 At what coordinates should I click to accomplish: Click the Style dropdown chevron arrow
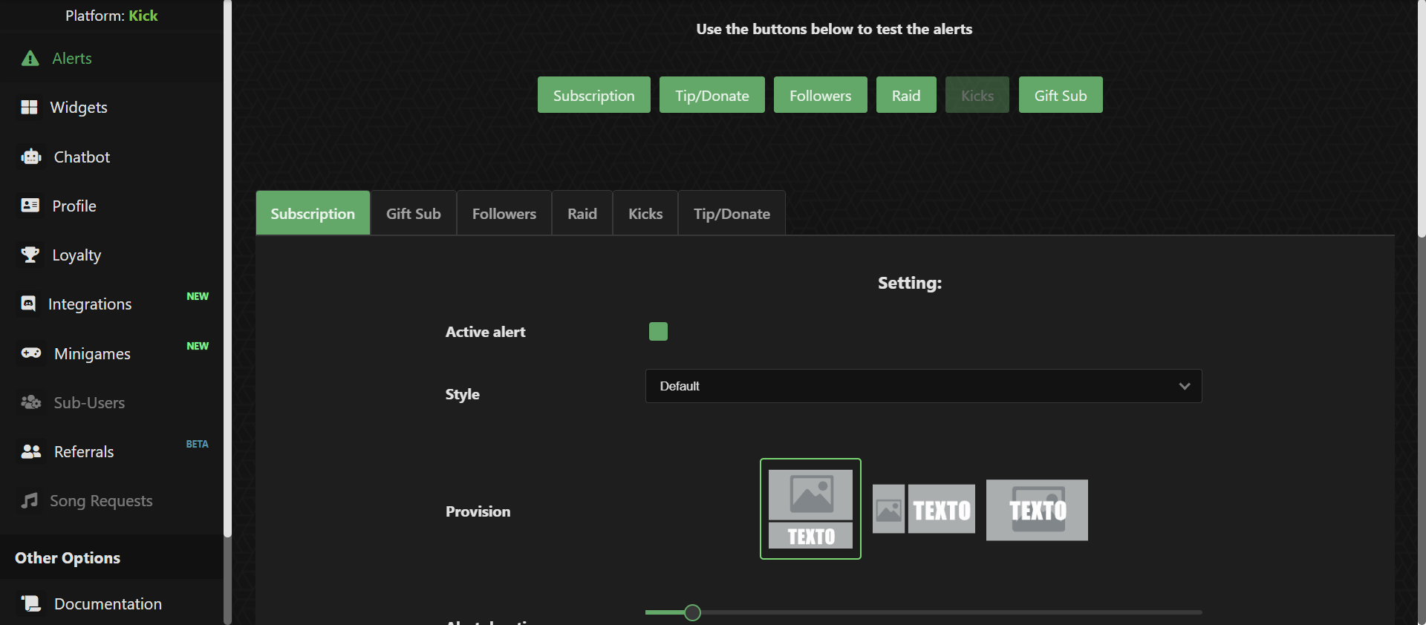pos(1184,386)
